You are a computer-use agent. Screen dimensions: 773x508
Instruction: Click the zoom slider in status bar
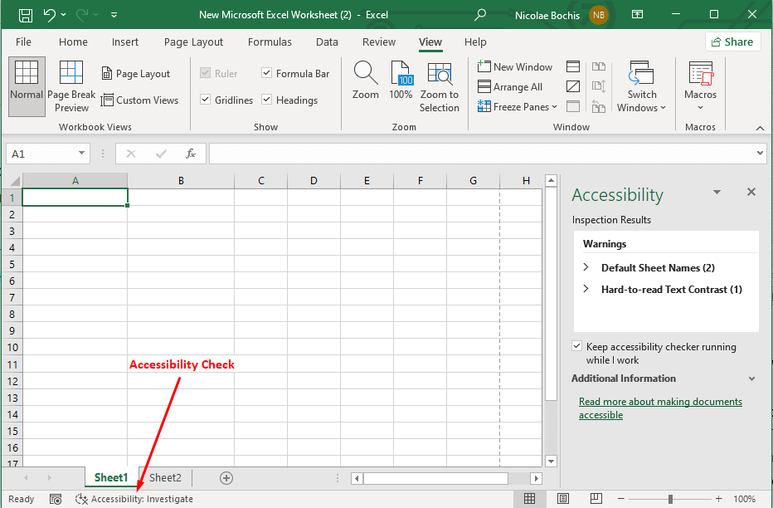[x=670, y=499]
